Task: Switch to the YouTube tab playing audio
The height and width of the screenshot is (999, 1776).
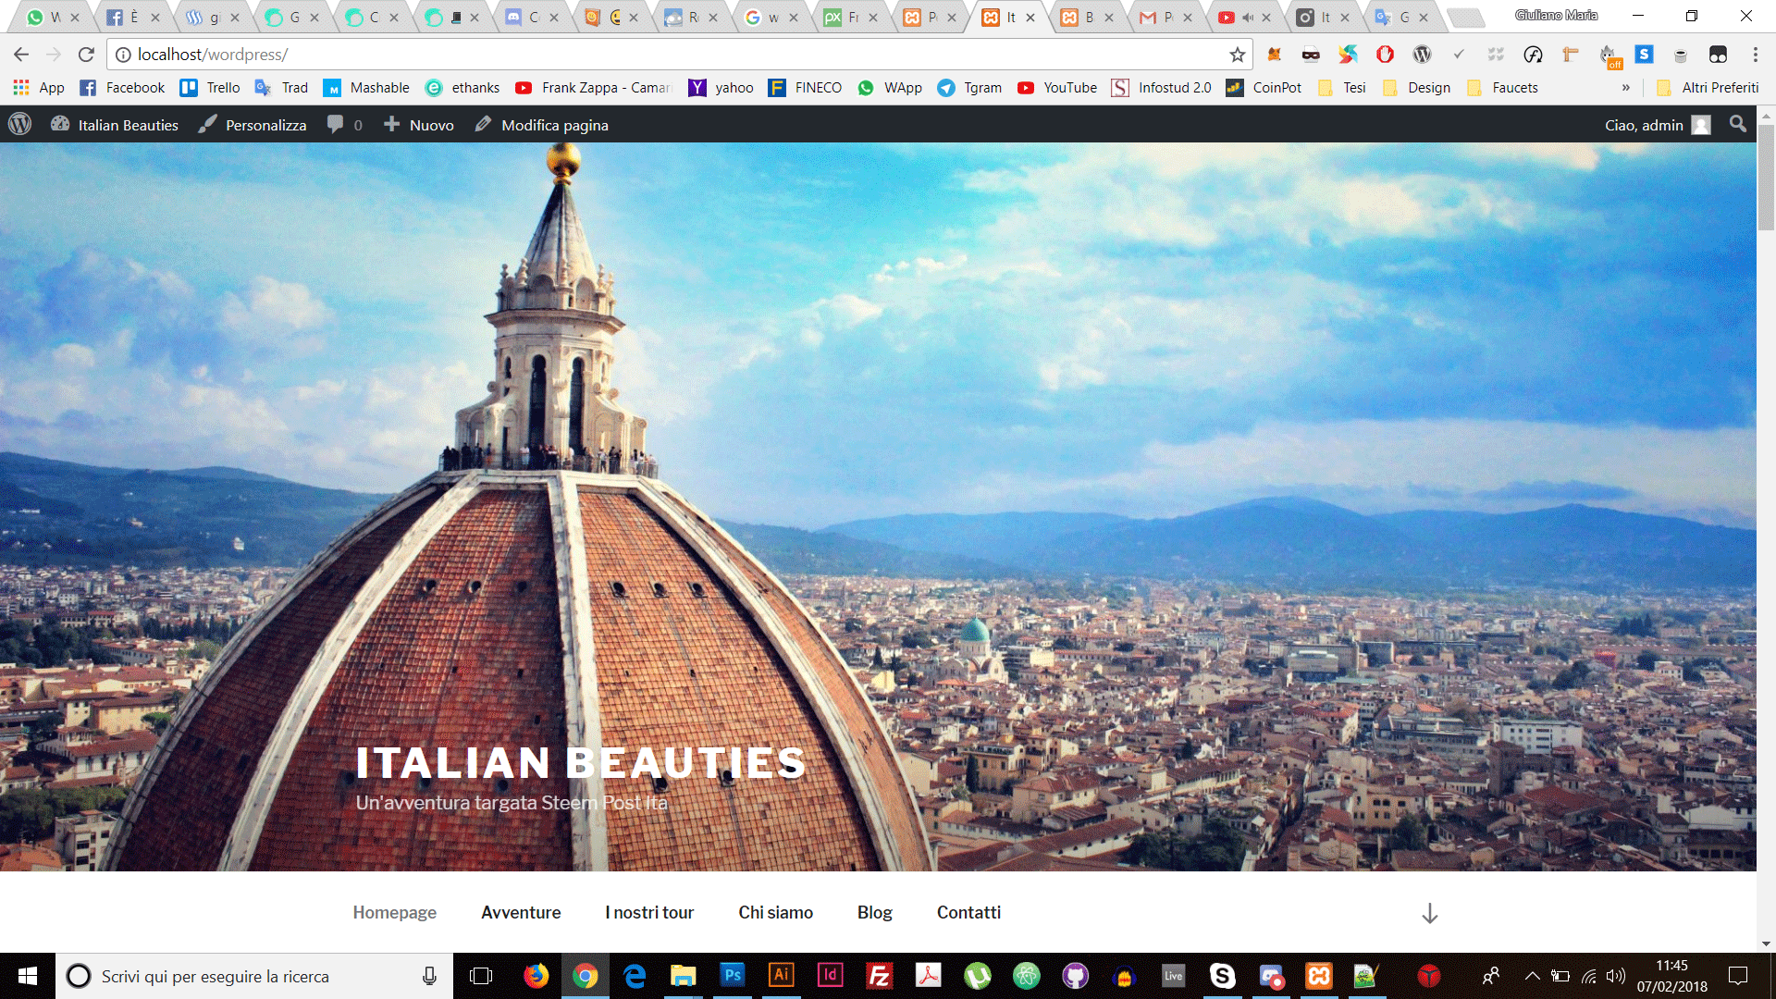Action: click(1242, 17)
